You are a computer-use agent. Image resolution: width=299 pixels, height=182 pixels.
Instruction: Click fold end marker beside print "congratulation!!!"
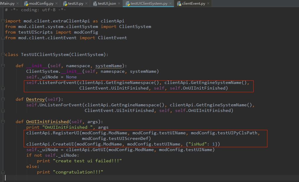[3, 172]
